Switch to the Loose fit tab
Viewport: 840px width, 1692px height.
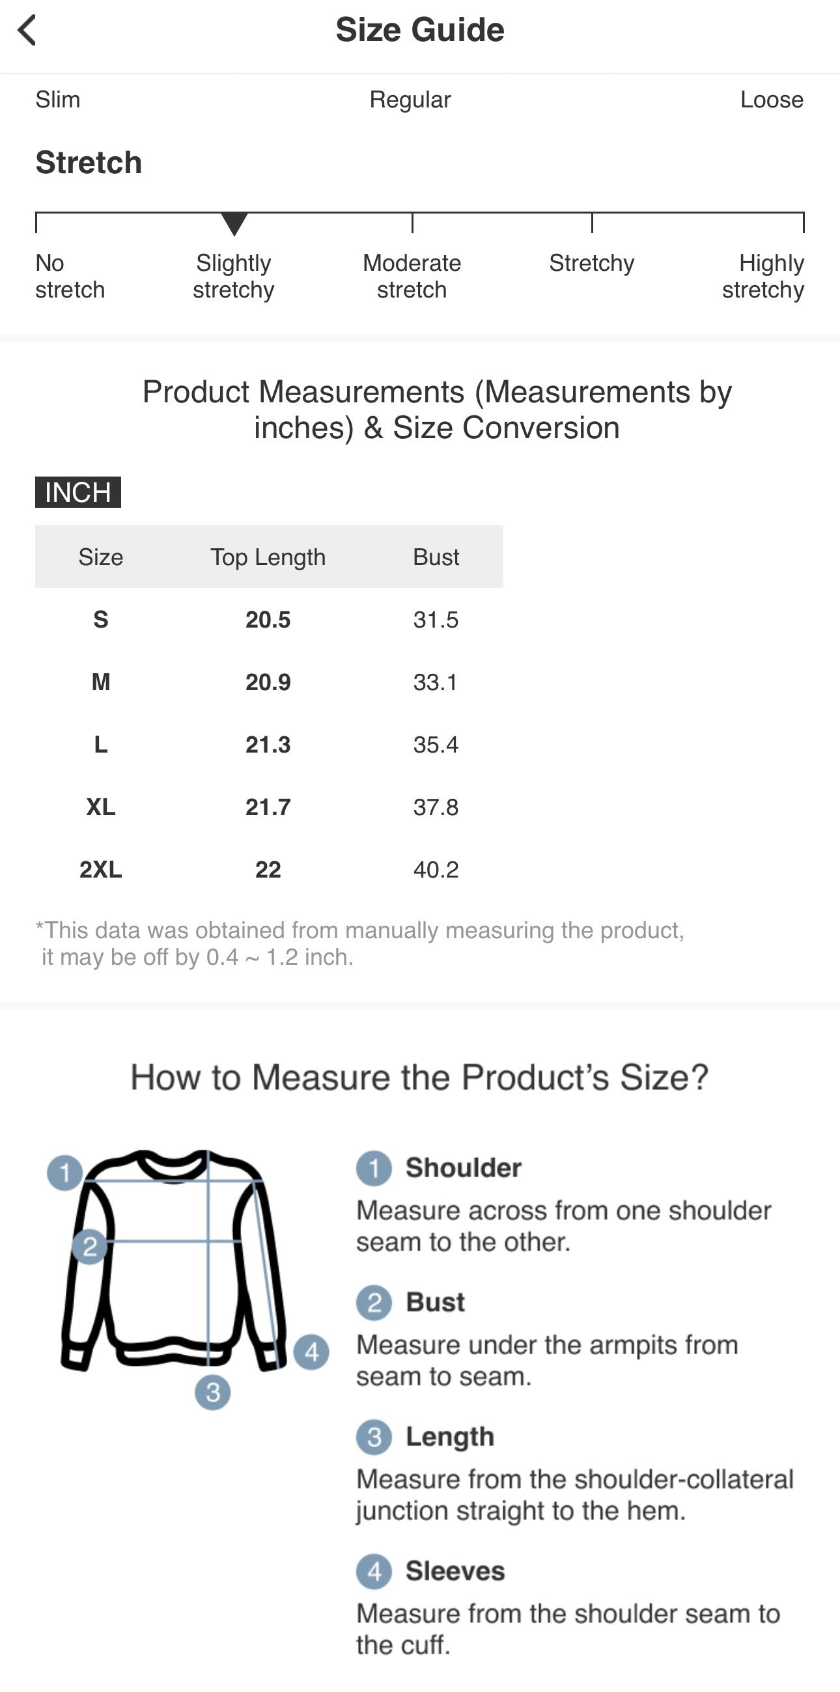(x=772, y=99)
